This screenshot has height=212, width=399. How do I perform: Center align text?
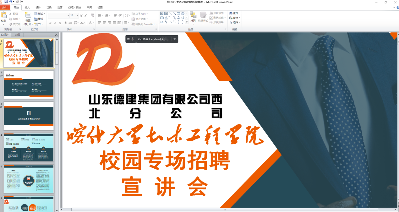(x=104, y=23)
